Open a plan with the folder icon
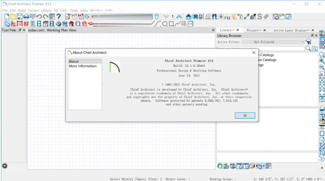Screen dimensions: 325x181 [13, 16]
